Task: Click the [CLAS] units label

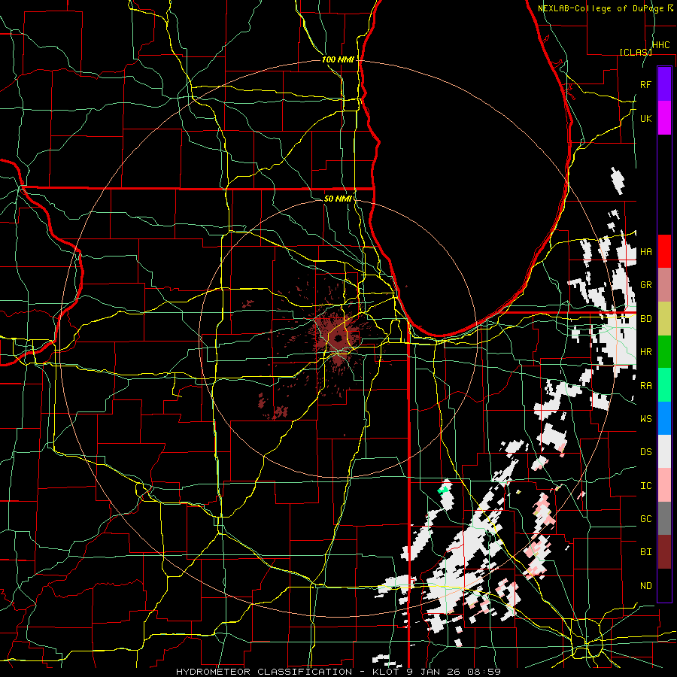Action: click(x=636, y=52)
